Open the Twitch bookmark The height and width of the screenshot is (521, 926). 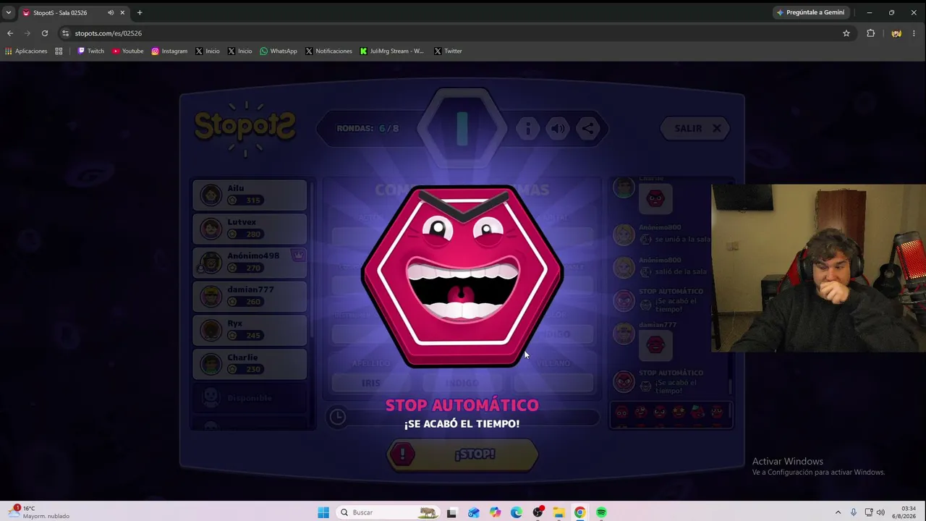(90, 51)
